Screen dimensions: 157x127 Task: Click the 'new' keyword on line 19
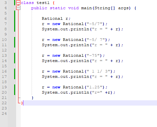[x=56, y=87]
